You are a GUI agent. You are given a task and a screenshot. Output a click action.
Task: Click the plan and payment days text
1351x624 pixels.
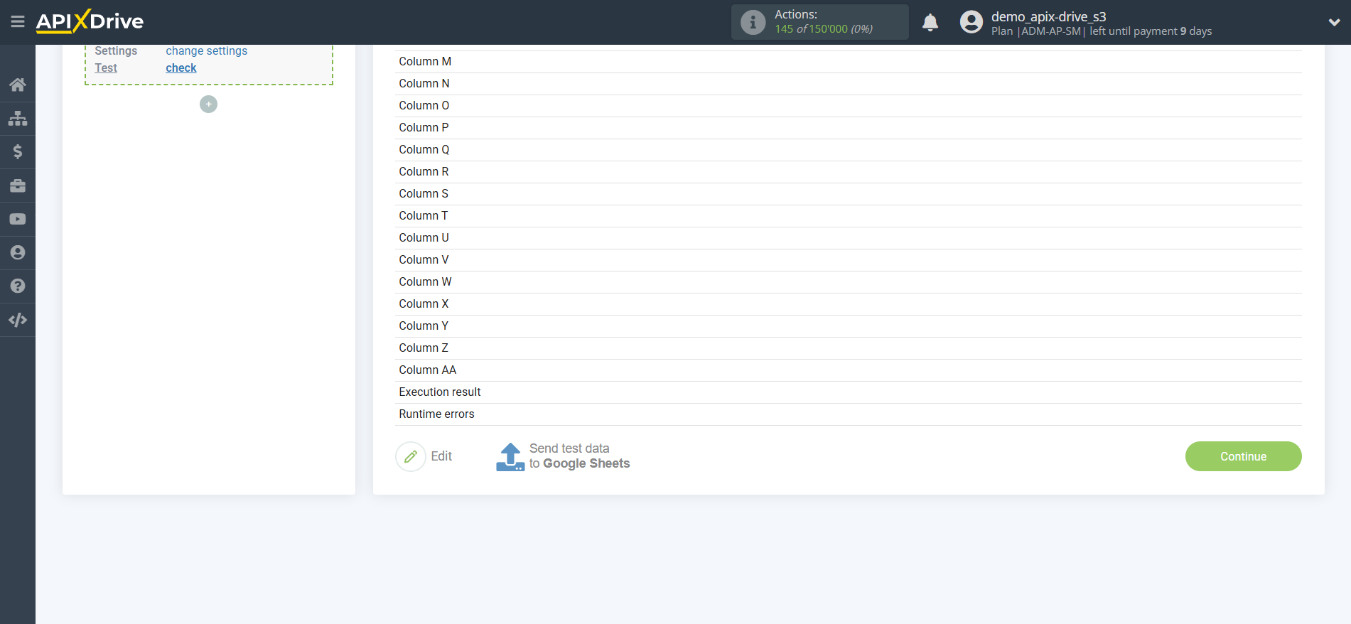1102,31
